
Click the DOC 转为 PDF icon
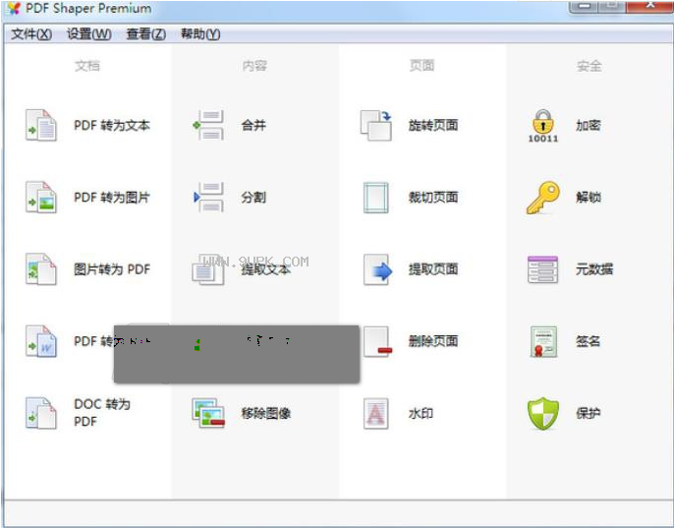(x=41, y=413)
